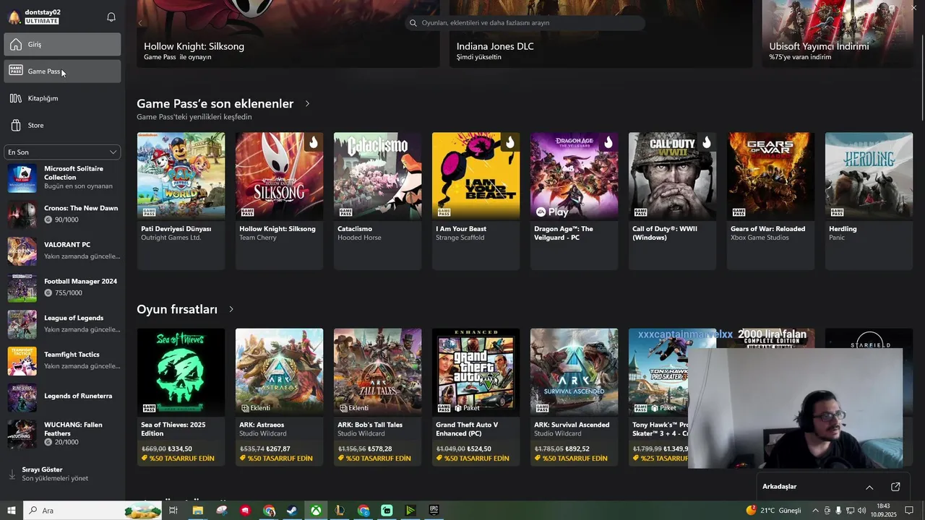Open Ubisoft Yayımcı İndirimi banner

coord(838,34)
